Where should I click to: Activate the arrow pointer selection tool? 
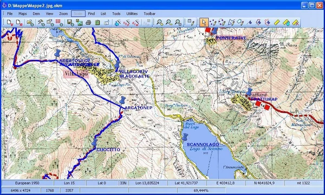pos(204,22)
